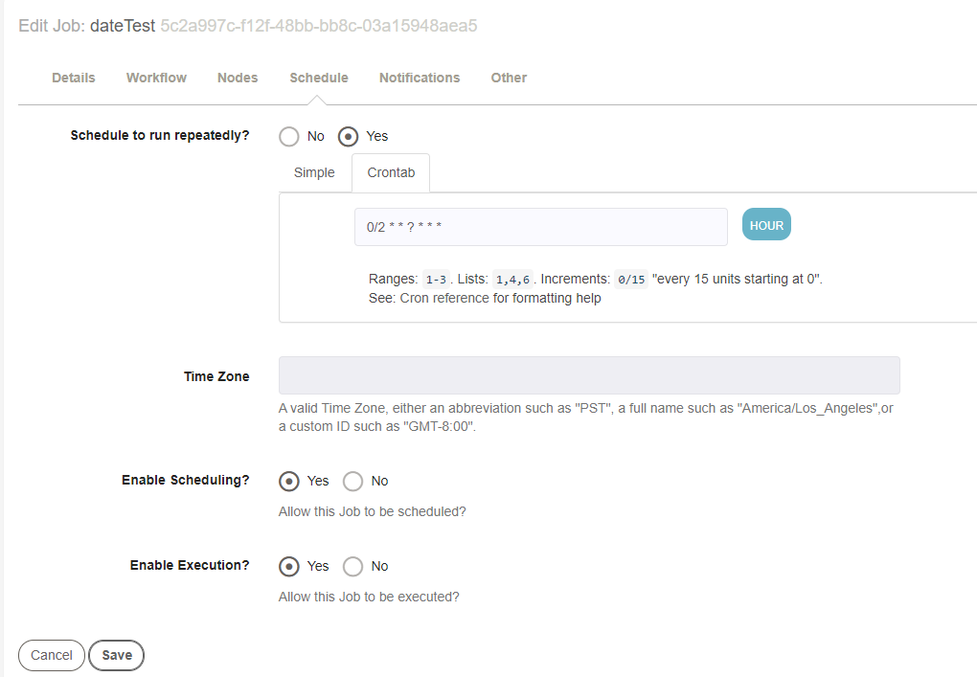Save the job with Save button
Screen dimensions: 977x677
point(117,655)
